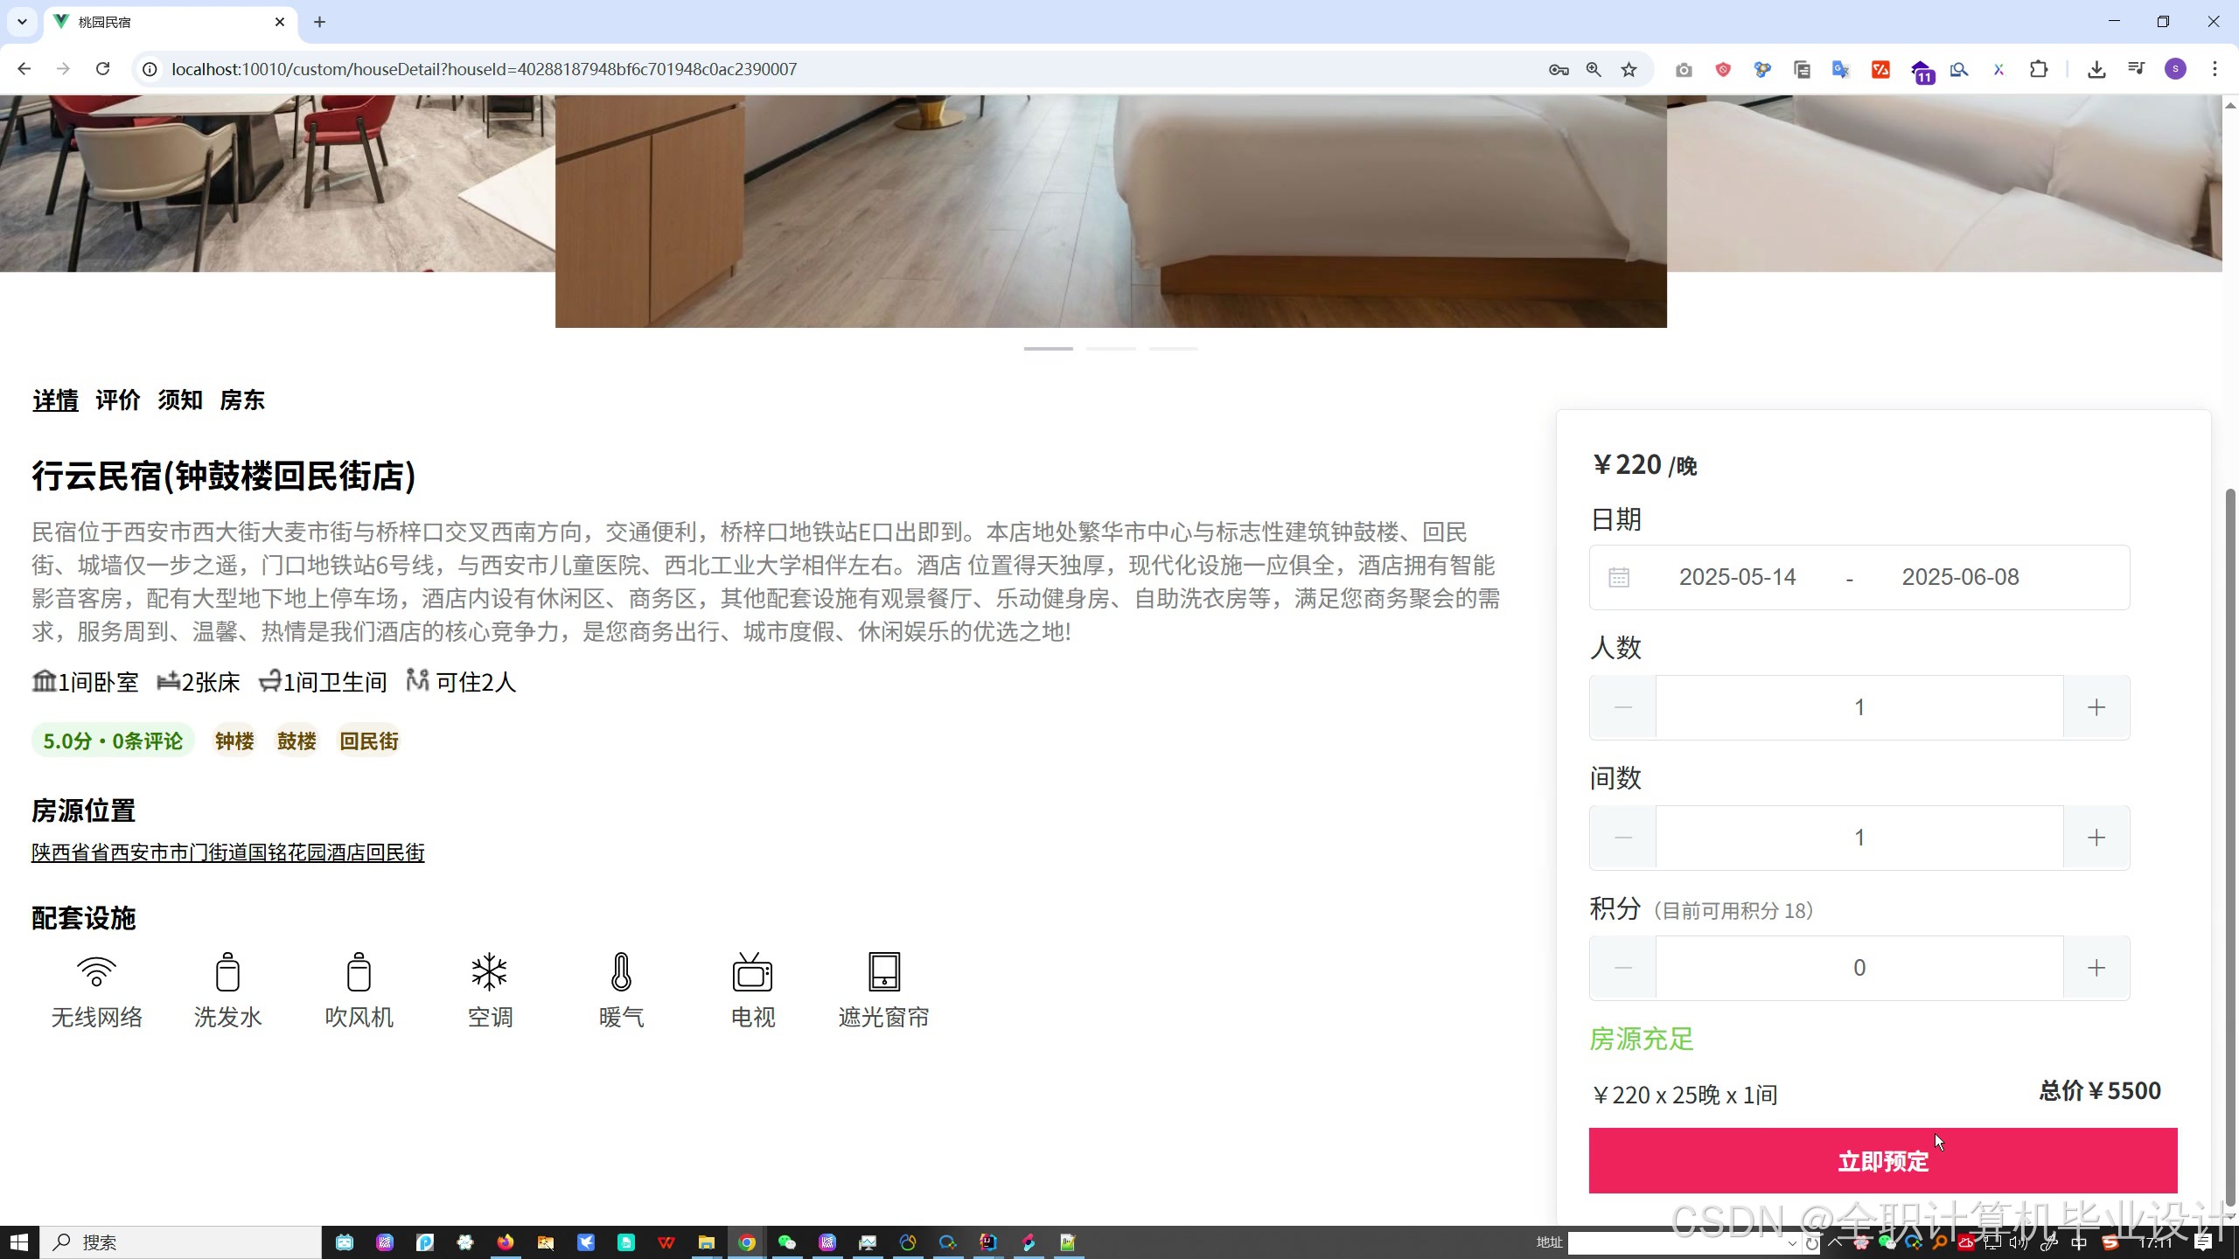This screenshot has height=1259, width=2239.
Task: Click the 回民街 tag
Action: 368,741
